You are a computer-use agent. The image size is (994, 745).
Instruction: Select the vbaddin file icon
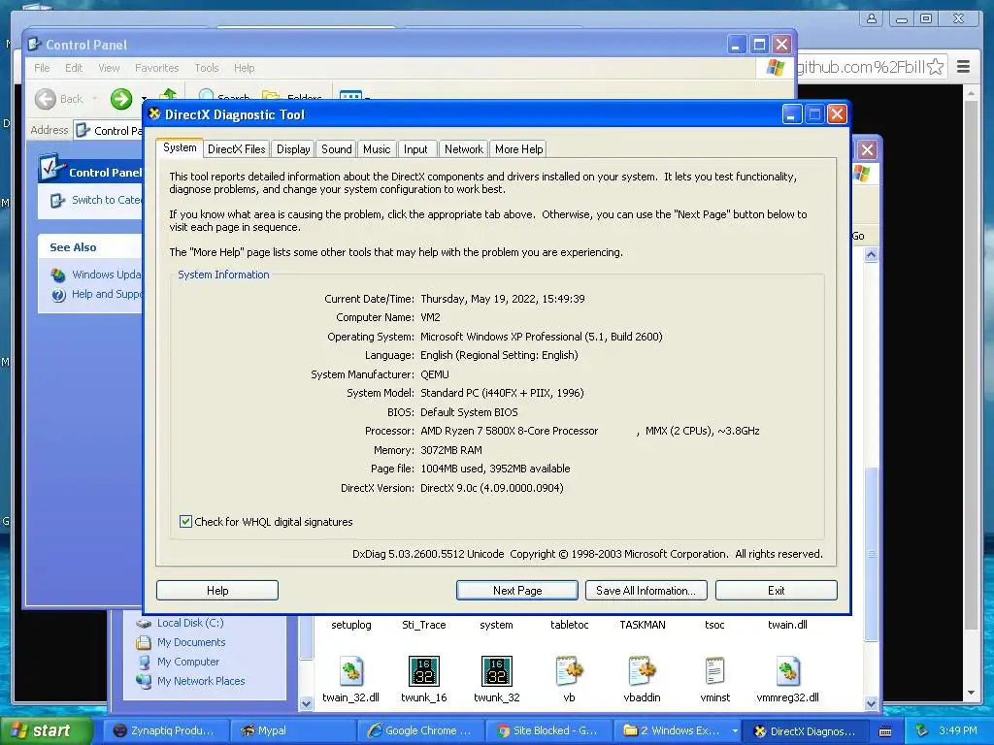[x=643, y=671]
